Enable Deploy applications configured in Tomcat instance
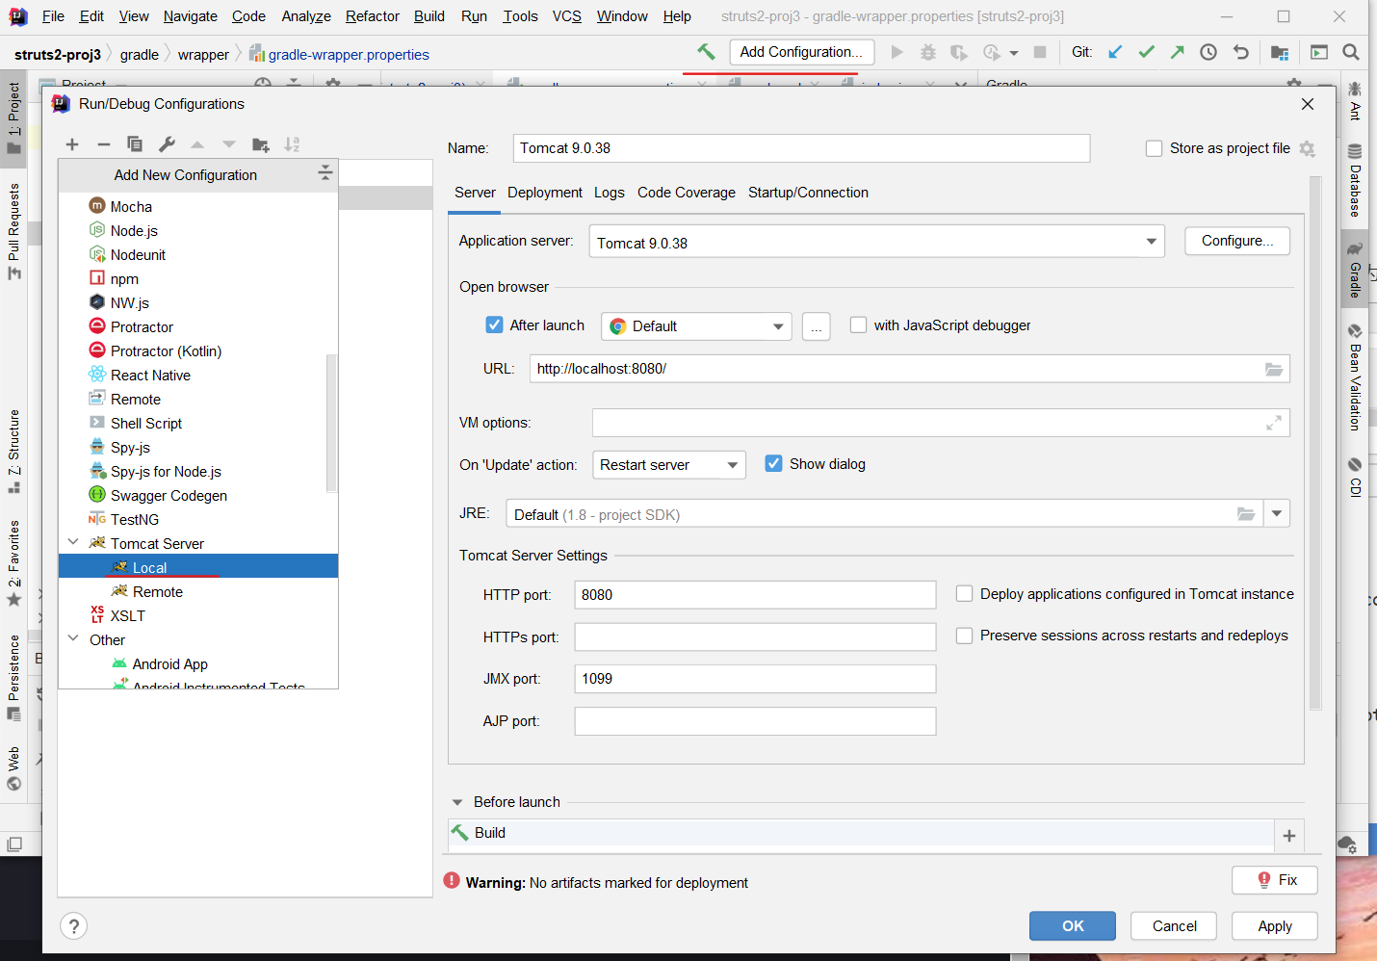 [964, 594]
